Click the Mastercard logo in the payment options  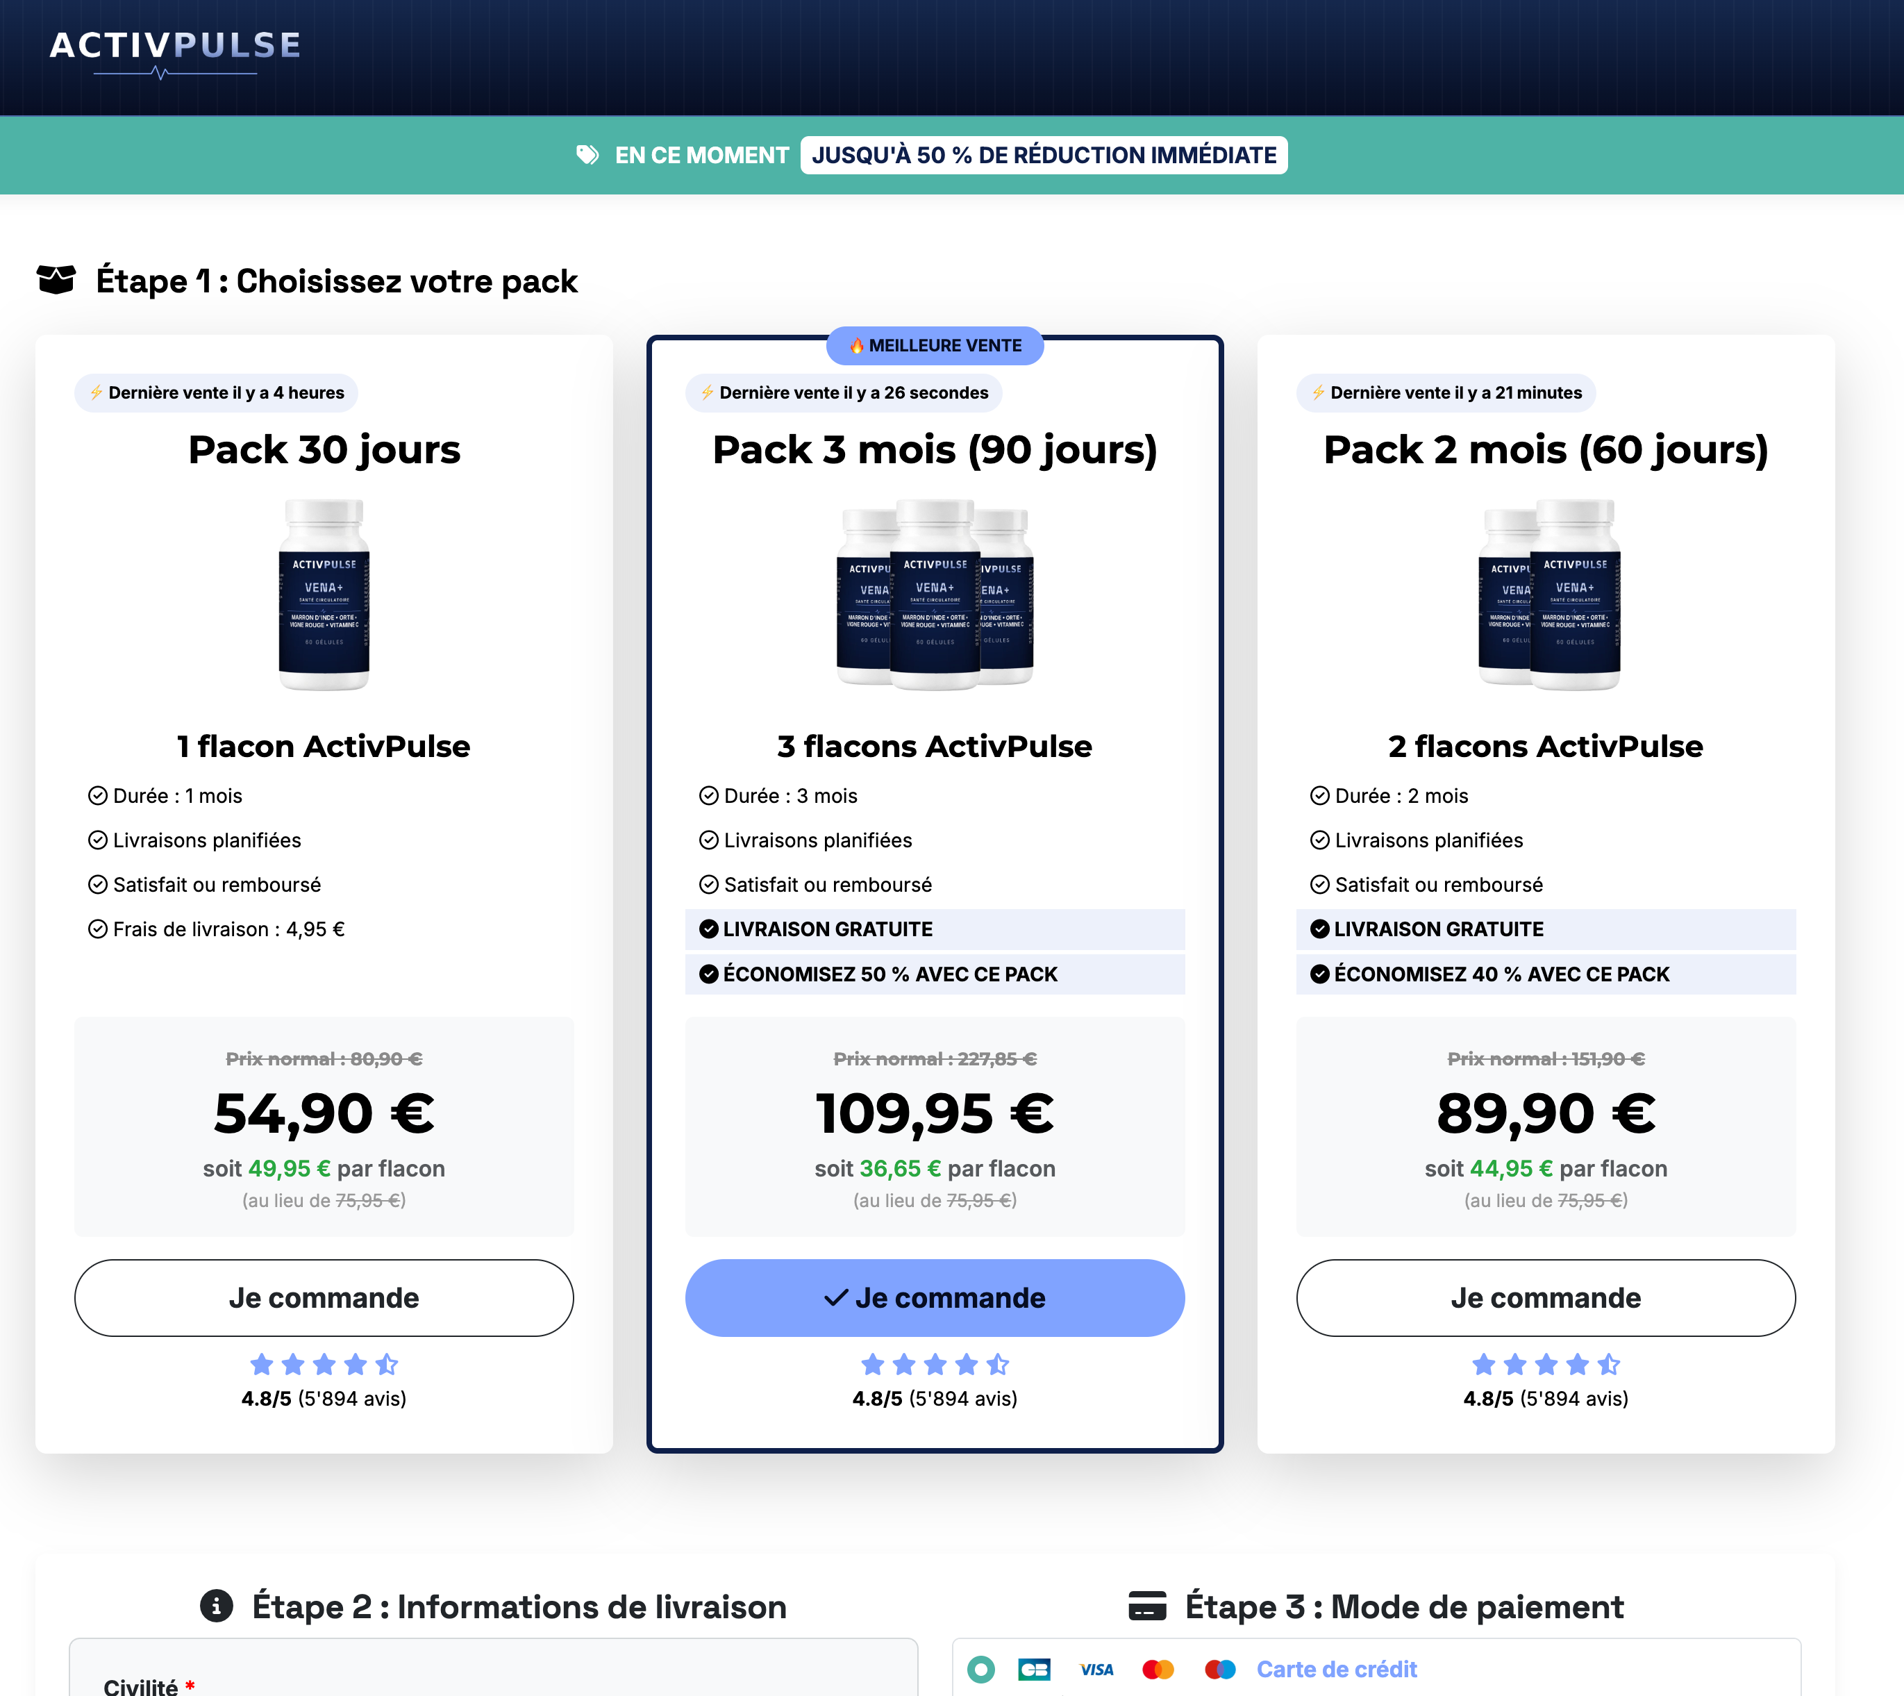tap(1158, 1669)
